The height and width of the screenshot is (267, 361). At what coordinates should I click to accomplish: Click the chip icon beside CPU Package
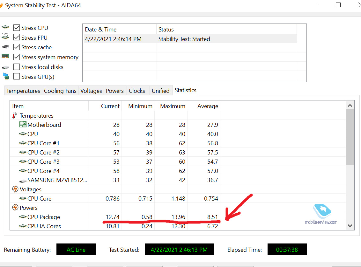(x=23, y=217)
